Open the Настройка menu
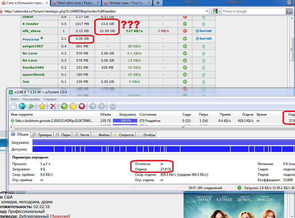The width and height of the screenshot is (295, 218). (31, 99)
